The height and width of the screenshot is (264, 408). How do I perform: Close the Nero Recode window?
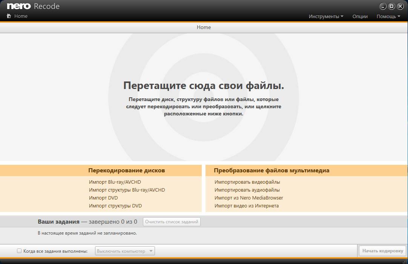(400, 6)
